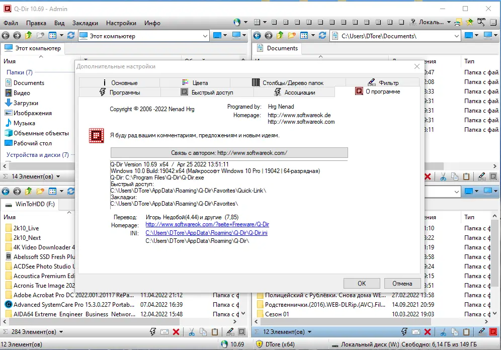Go up one folder in the WinToHDD pane
This screenshot has width=501, height=350.
29,191
